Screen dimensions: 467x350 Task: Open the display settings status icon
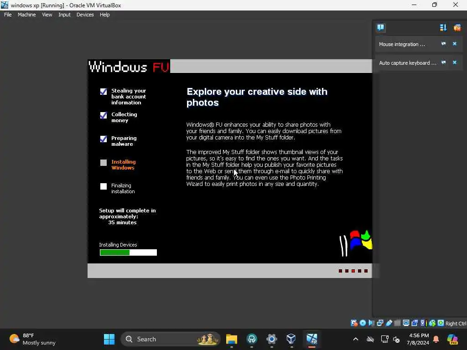coord(405,323)
